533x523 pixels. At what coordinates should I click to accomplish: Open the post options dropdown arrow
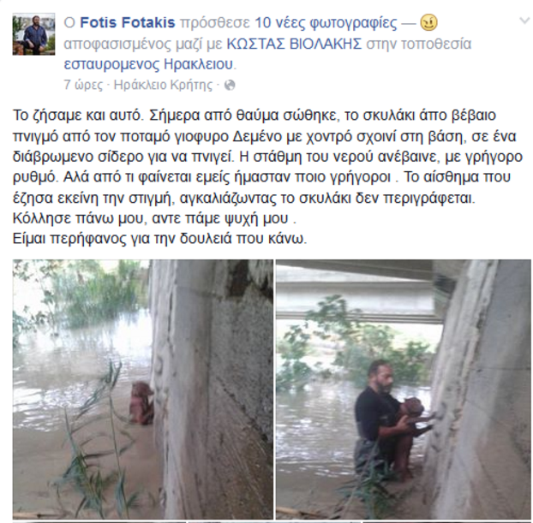tap(524, 21)
